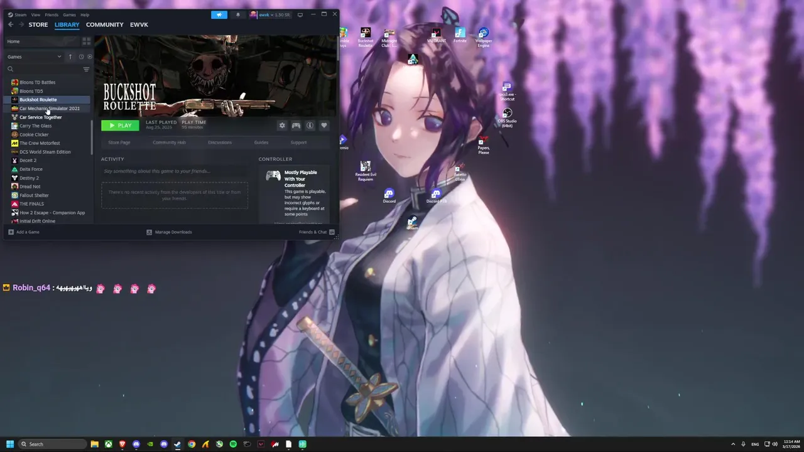Select Cookie Clicker in library

click(x=48, y=134)
